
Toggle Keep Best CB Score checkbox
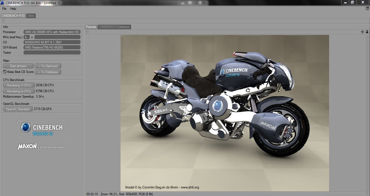(x=5, y=72)
